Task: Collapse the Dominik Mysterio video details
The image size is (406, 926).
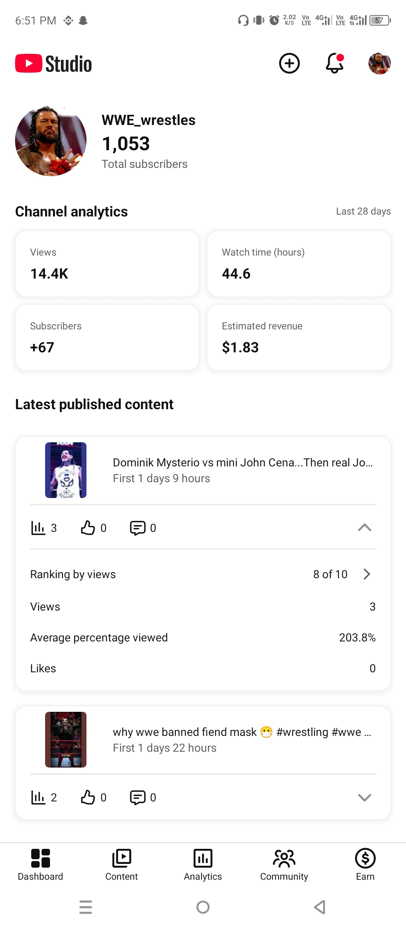Action: tap(364, 528)
